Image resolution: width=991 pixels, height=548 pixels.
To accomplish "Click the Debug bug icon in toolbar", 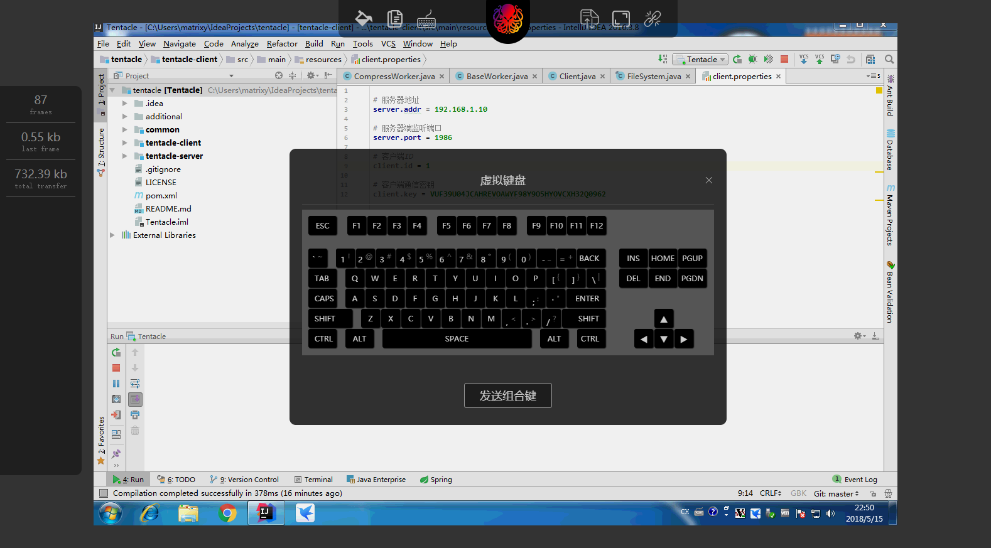I will pyautogui.click(x=752, y=59).
